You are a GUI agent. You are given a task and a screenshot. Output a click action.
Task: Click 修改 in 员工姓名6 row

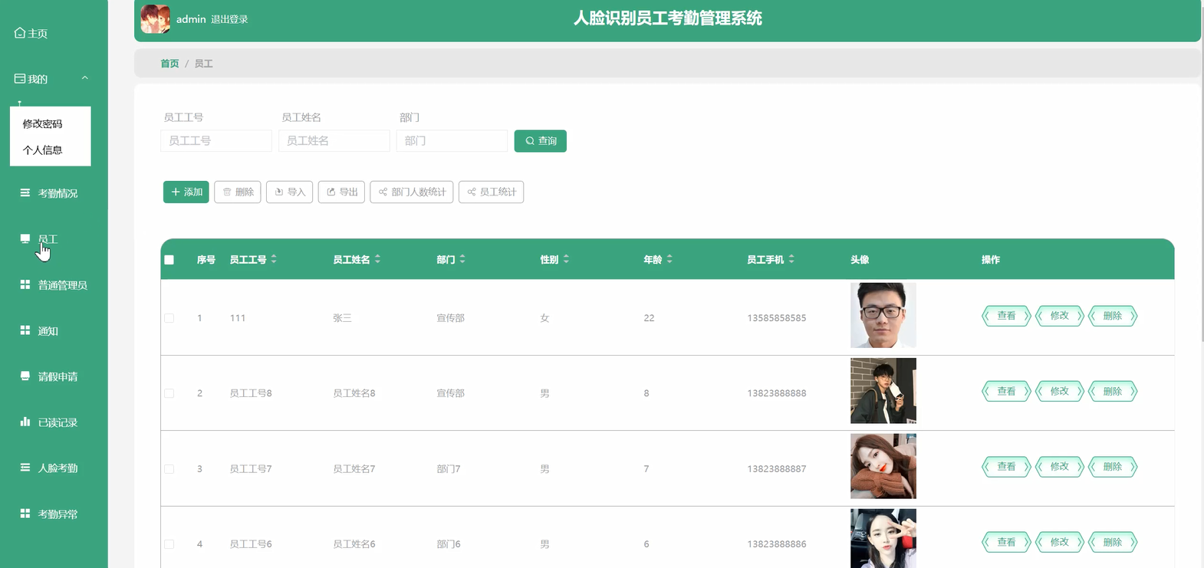pyautogui.click(x=1060, y=542)
